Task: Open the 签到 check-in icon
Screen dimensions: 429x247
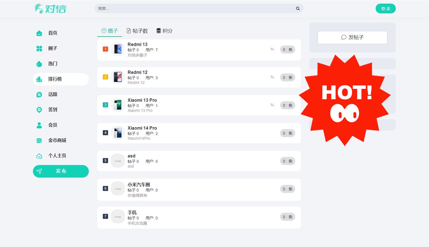Action: point(39,110)
